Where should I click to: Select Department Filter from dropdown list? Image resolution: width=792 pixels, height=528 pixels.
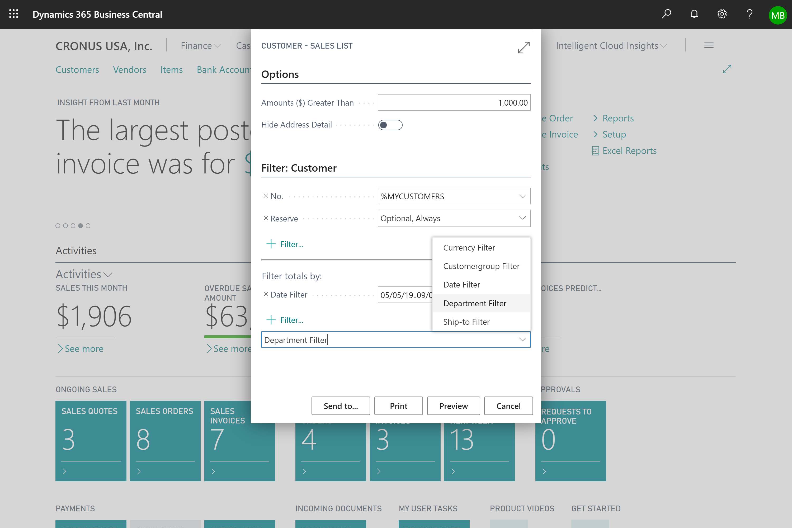[474, 303]
